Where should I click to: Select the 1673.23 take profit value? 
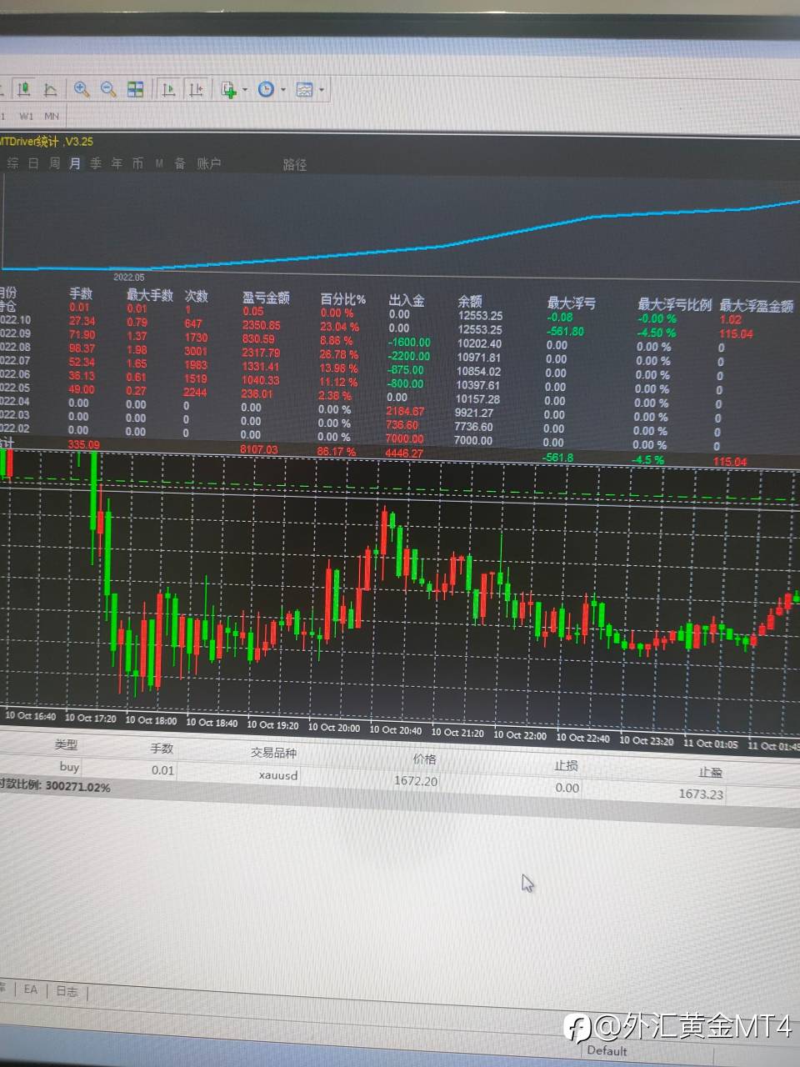point(701,794)
